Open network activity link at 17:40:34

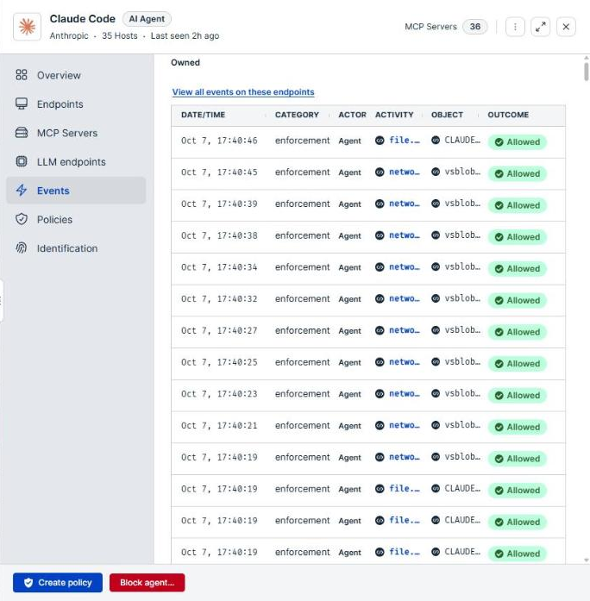[404, 267]
